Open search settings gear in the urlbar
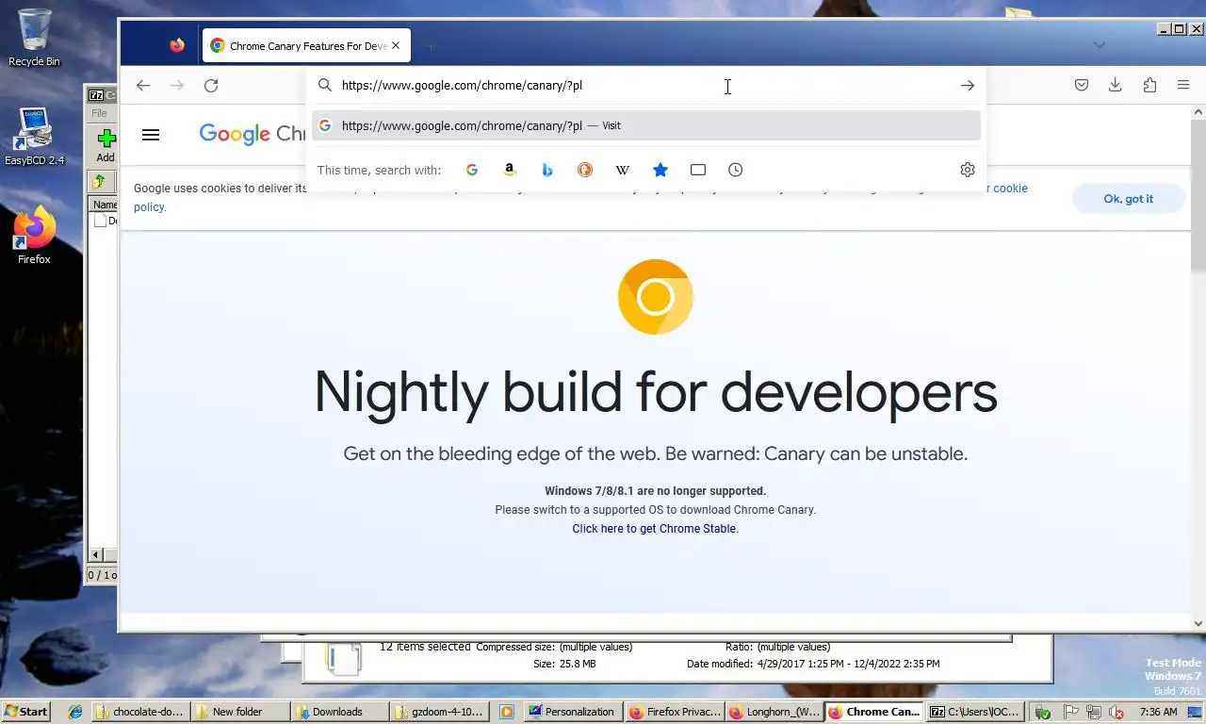 968,170
